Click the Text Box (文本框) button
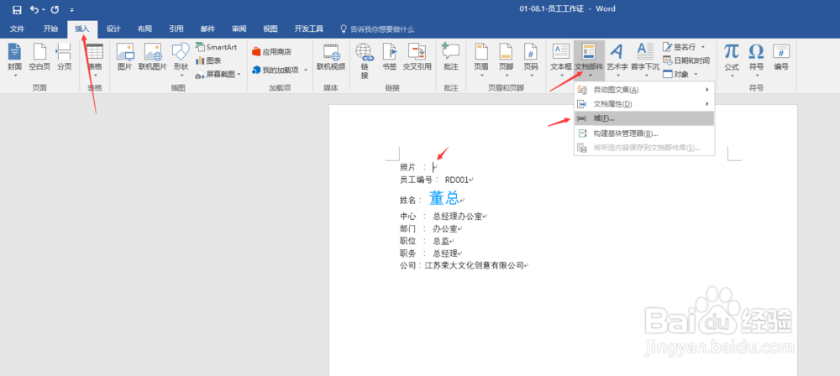Screen dimensions: 840x376 click(x=561, y=60)
